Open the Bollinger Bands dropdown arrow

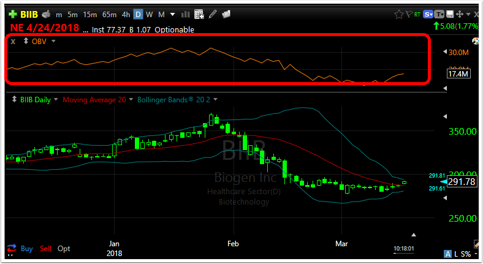[x=215, y=99]
